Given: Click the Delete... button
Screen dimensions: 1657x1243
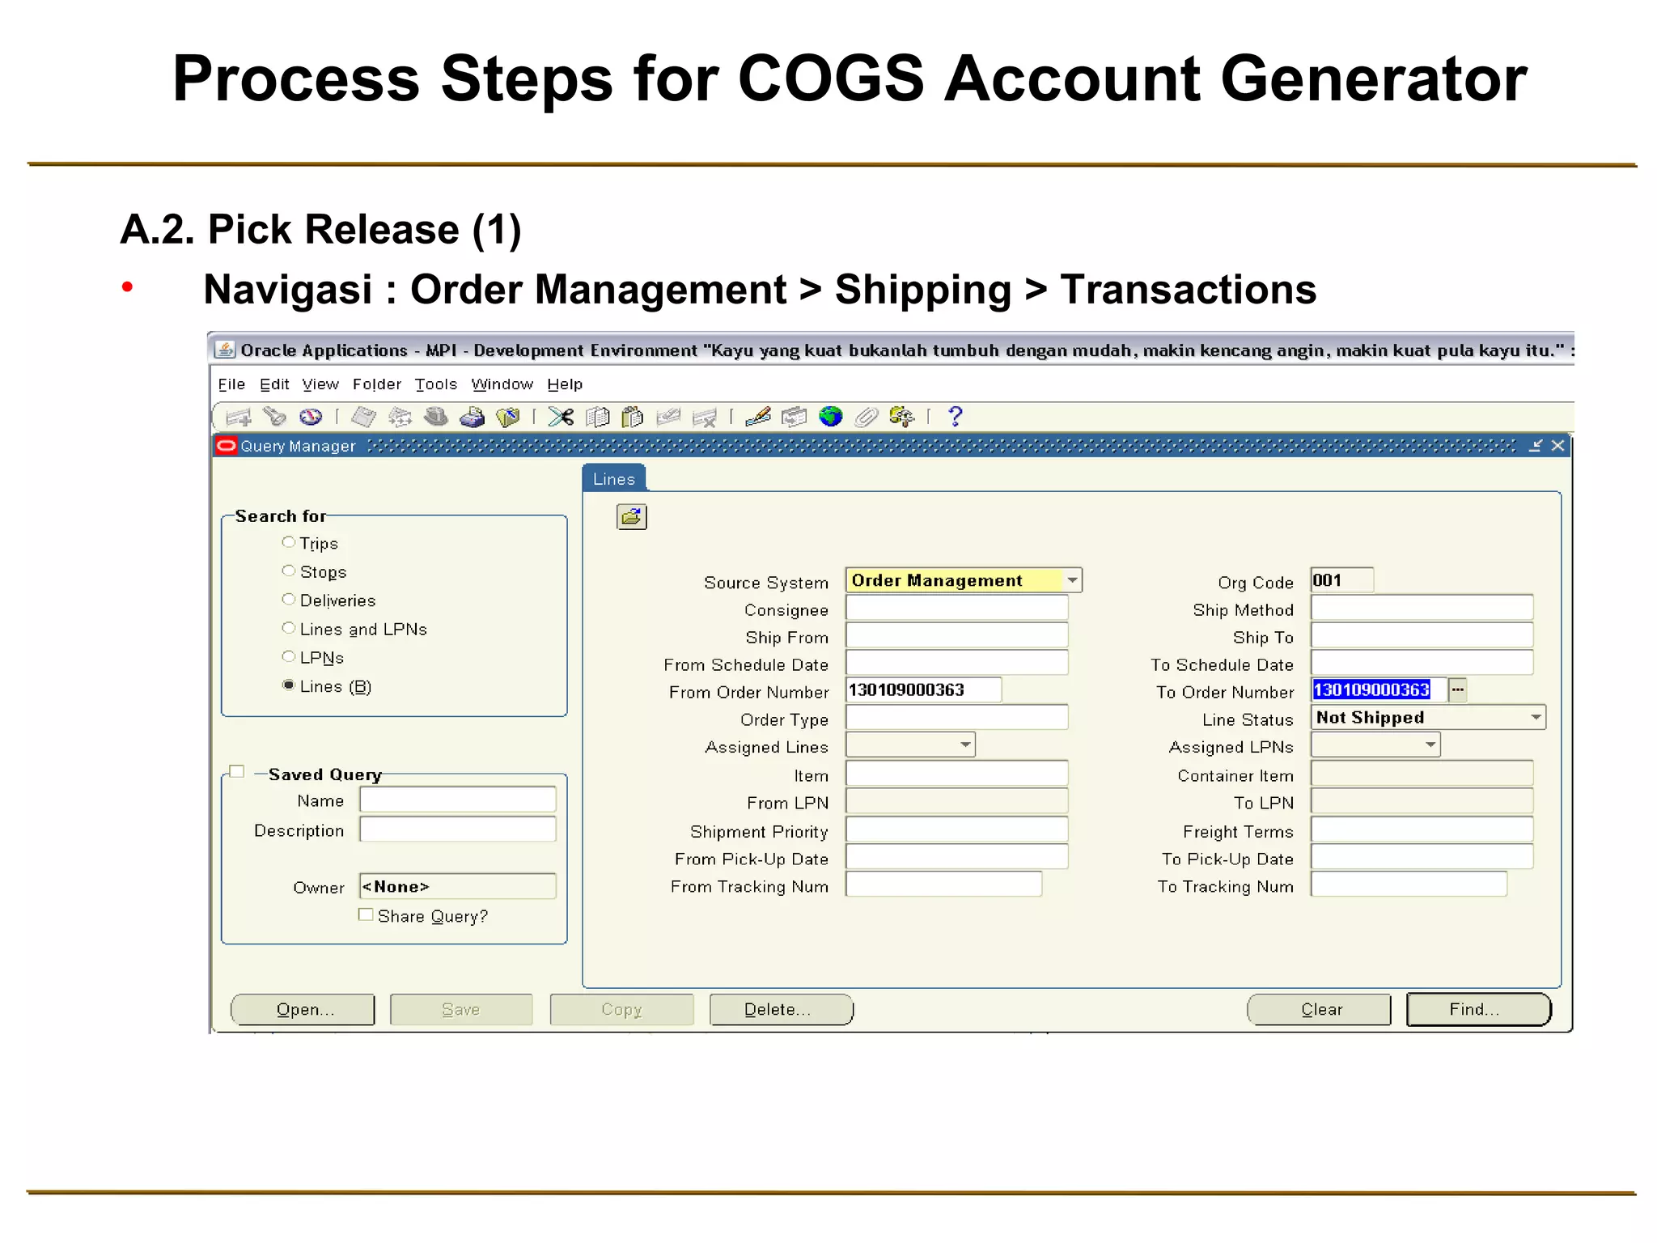Looking at the screenshot, I should click(782, 1009).
